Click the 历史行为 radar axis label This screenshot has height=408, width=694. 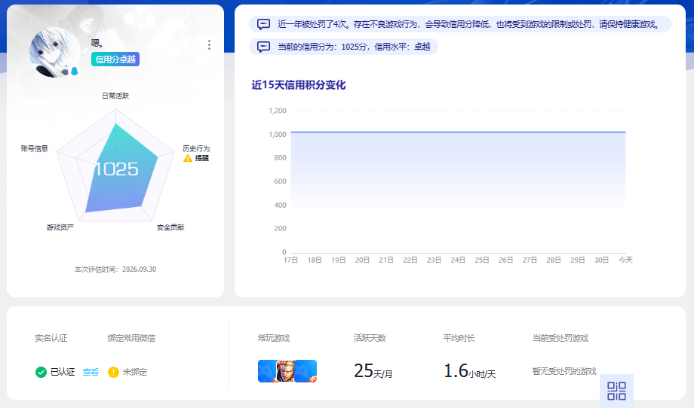(196, 148)
